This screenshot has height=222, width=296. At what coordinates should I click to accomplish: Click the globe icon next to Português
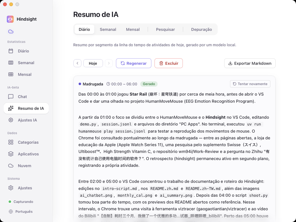[x=11, y=212]
